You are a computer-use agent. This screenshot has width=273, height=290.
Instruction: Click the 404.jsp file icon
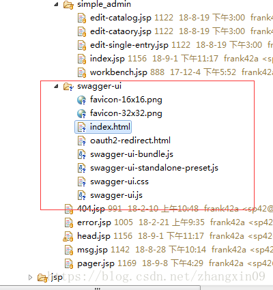pos(69,209)
